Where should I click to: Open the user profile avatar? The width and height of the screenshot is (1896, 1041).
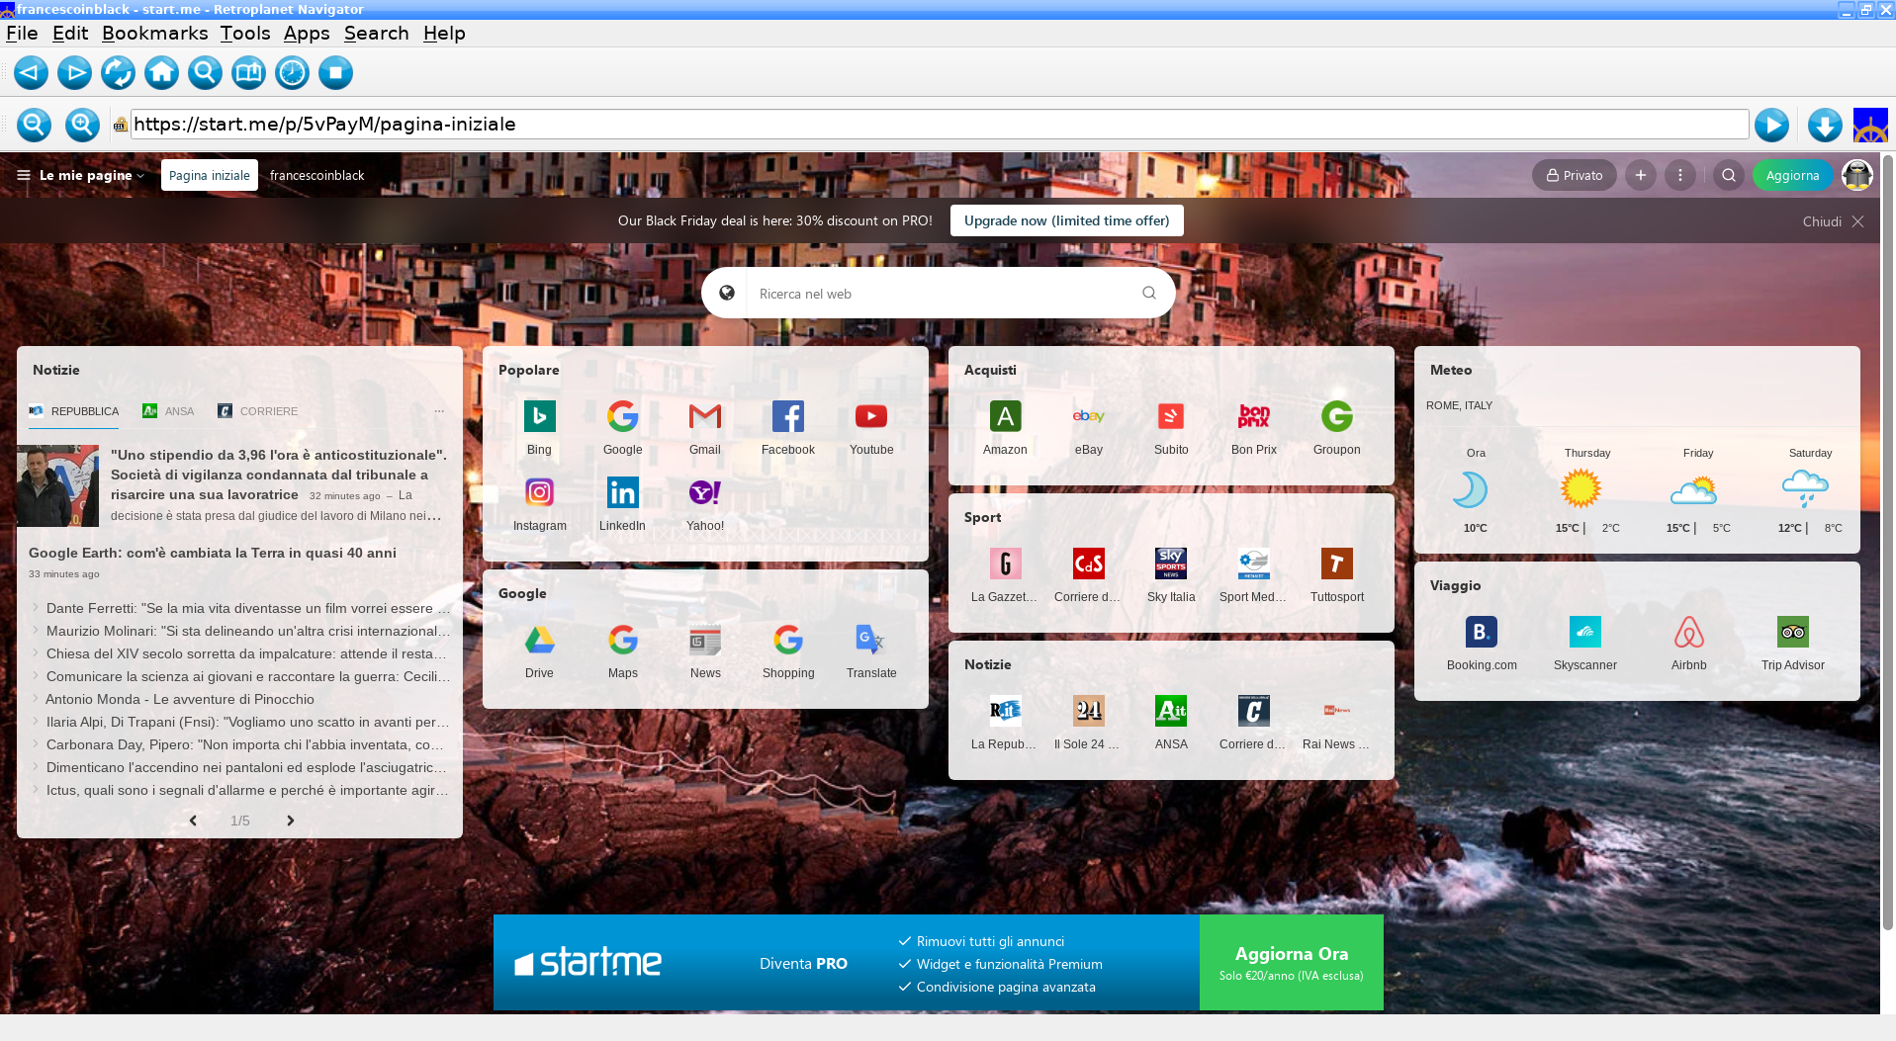pyautogui.click(x=1857, y=175)
